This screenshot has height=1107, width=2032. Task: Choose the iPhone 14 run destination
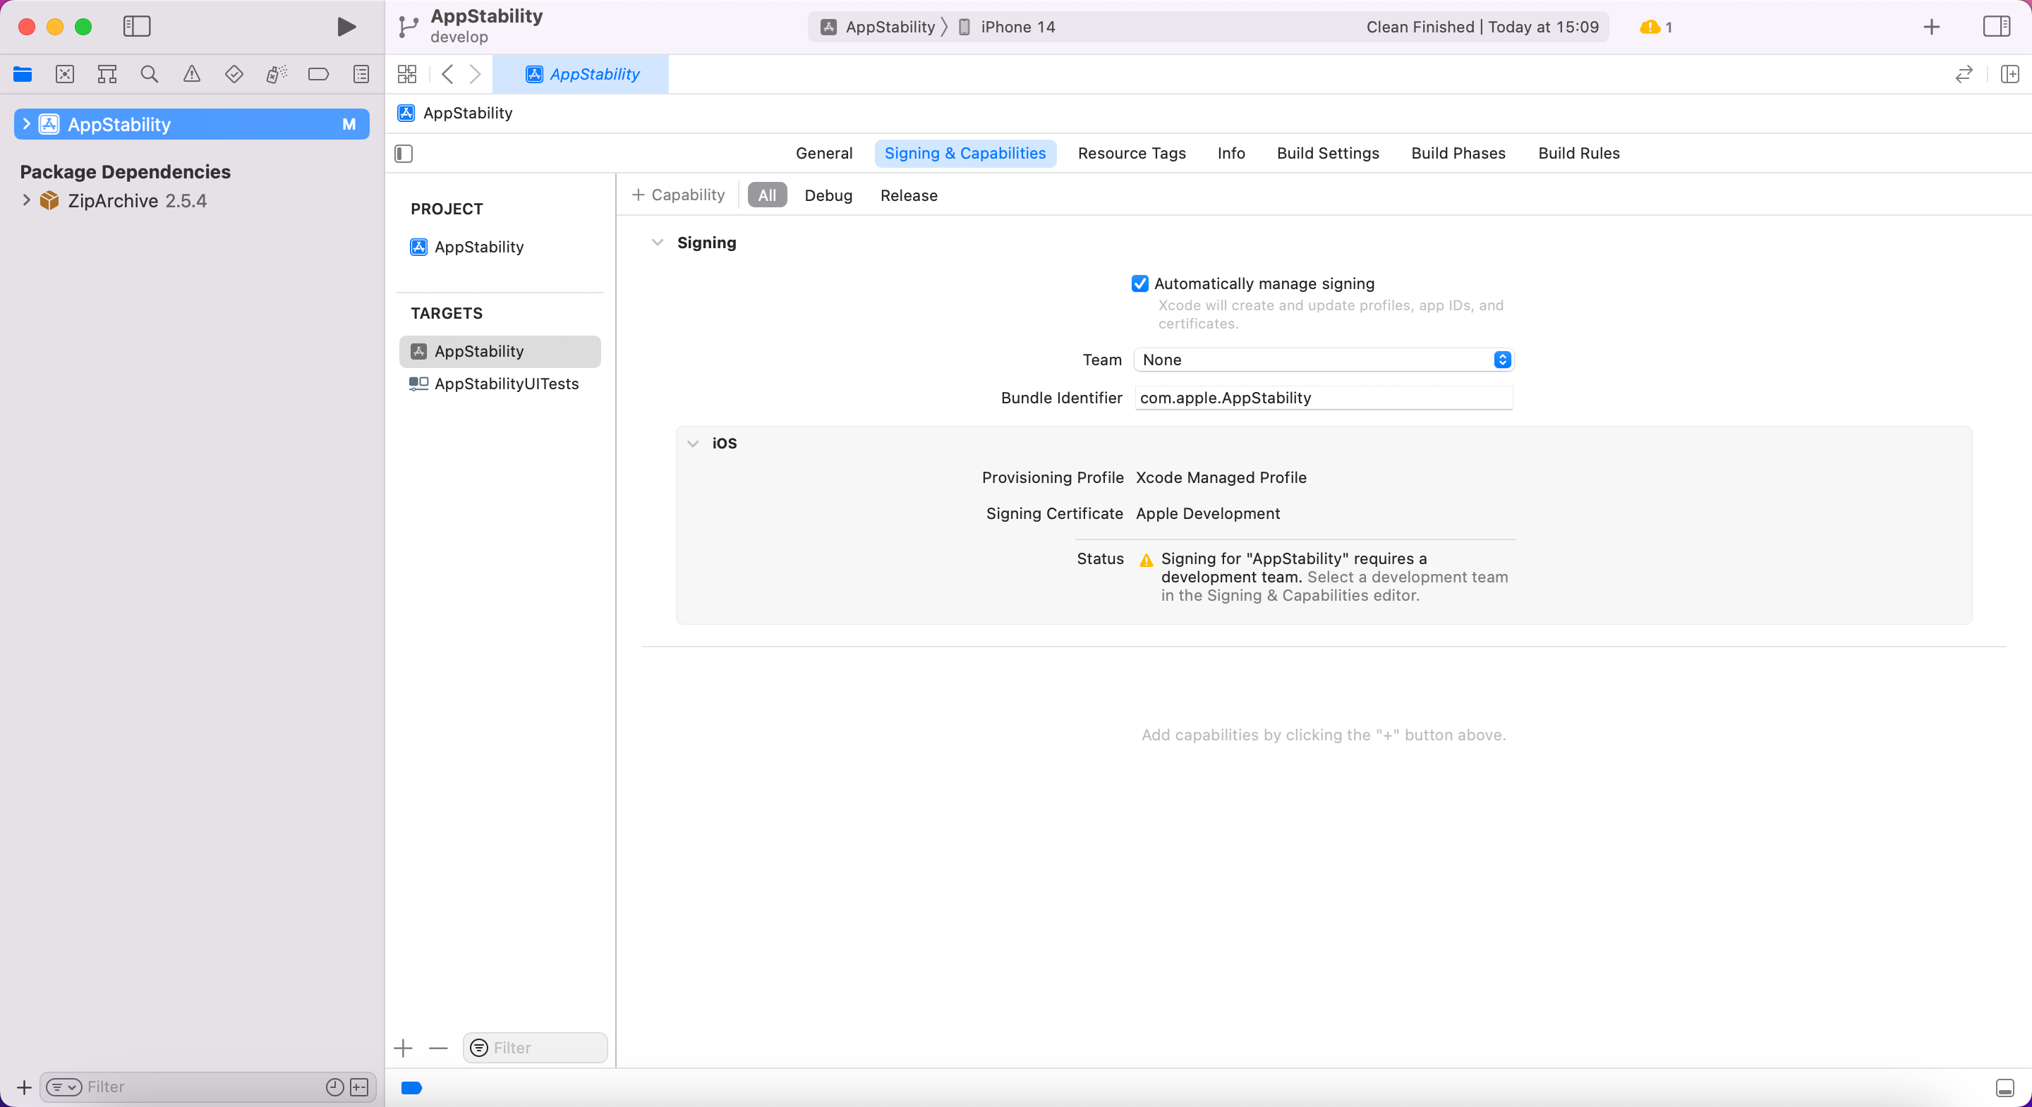[x=1007, y=27]
